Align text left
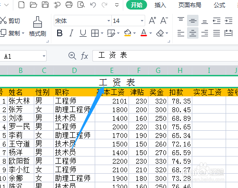 181,33
